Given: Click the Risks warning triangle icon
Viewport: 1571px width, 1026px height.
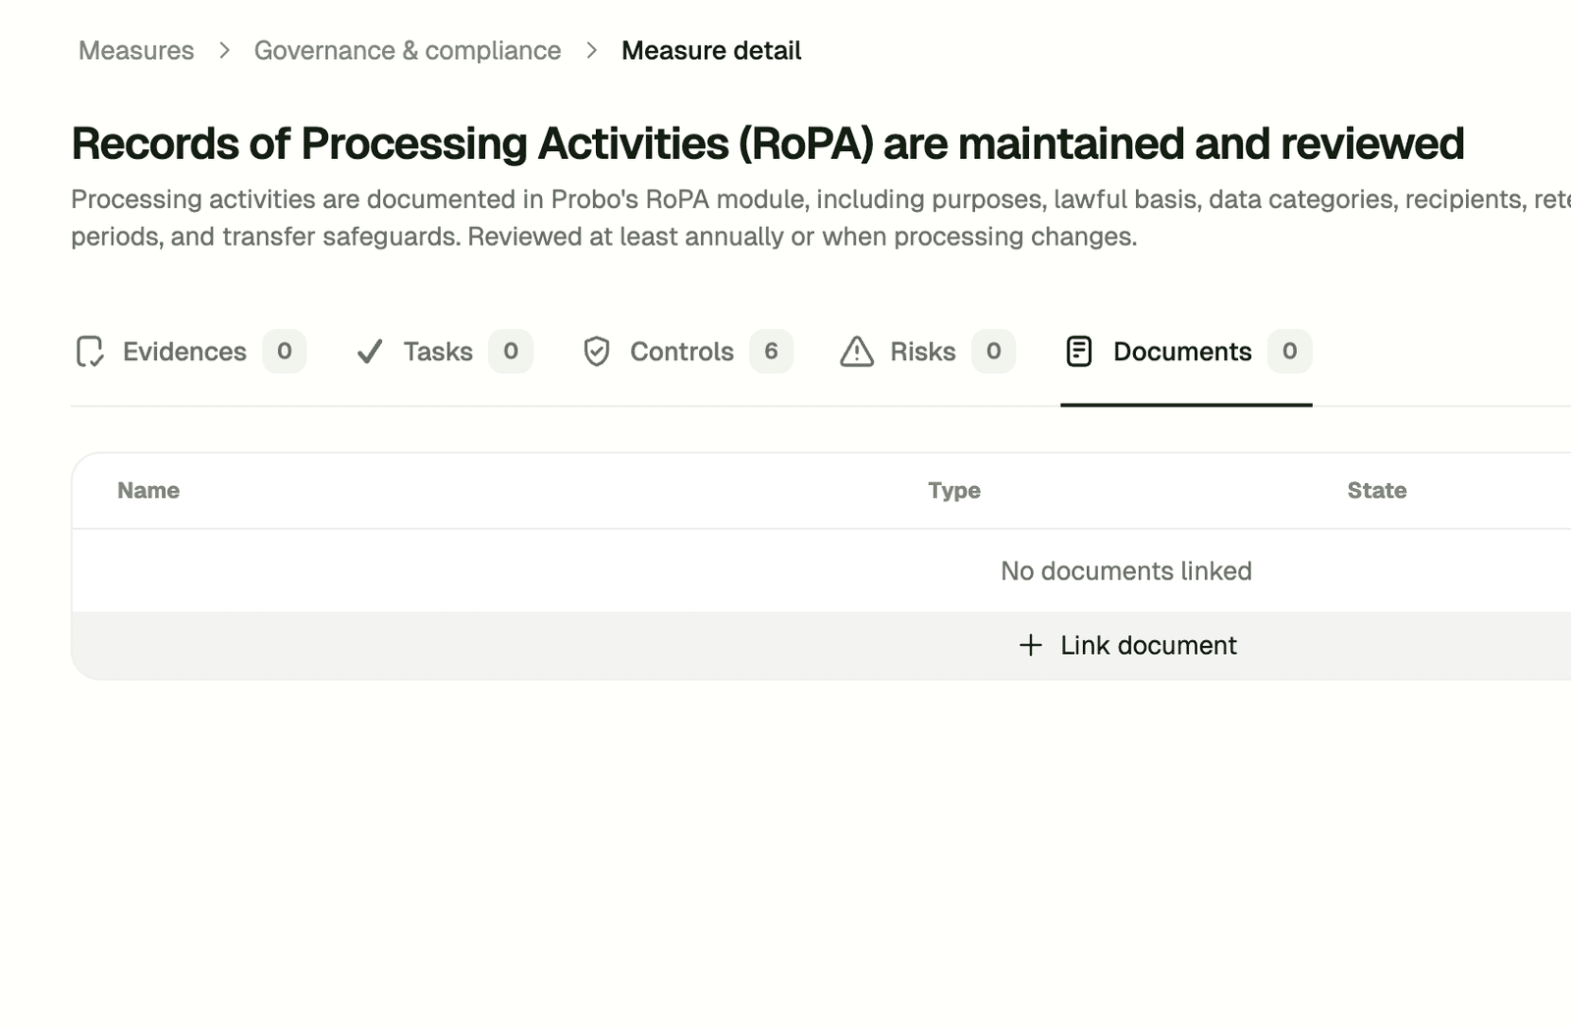Looking at the screenshot, I should click(857, 351).
